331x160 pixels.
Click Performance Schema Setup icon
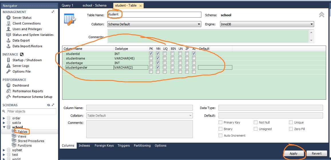pos(9,97)
